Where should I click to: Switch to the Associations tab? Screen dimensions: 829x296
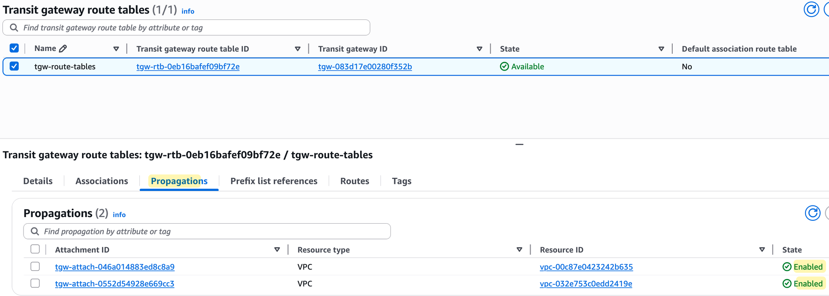(x=102, y=181)
